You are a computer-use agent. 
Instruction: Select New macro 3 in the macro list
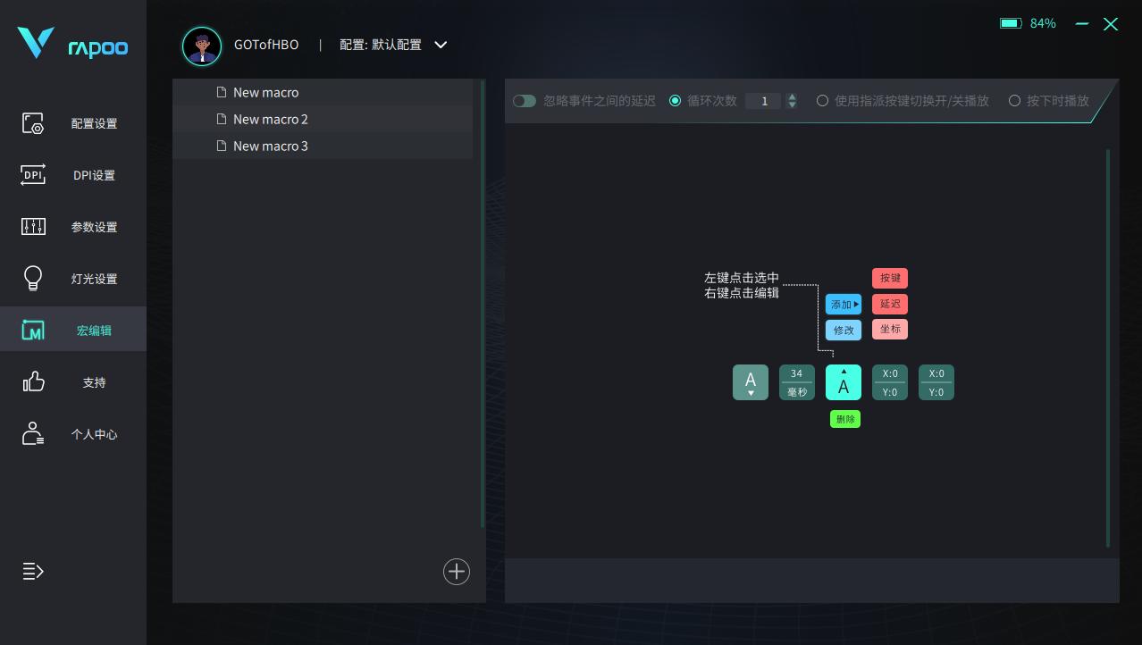click(x=271, y=146)
